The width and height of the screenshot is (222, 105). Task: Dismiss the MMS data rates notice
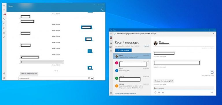214,34
